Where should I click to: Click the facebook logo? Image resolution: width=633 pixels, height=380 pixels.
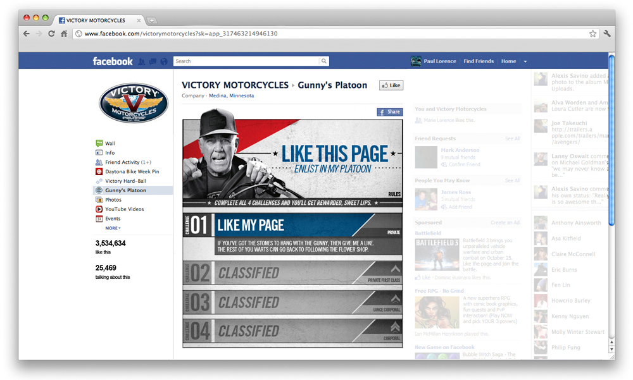pos(113,61)
